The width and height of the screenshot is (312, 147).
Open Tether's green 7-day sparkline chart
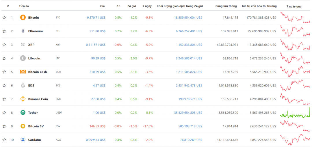[x=295, y=112]
